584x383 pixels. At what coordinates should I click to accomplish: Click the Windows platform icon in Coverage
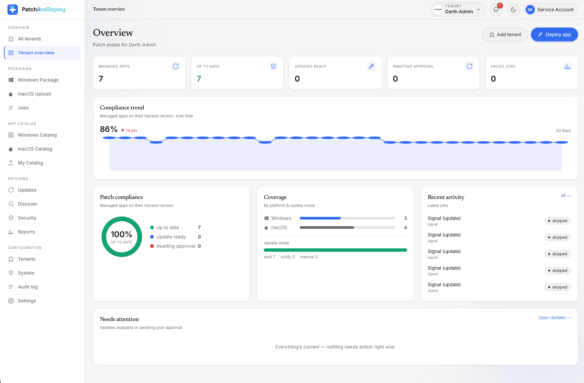[266, 218]
